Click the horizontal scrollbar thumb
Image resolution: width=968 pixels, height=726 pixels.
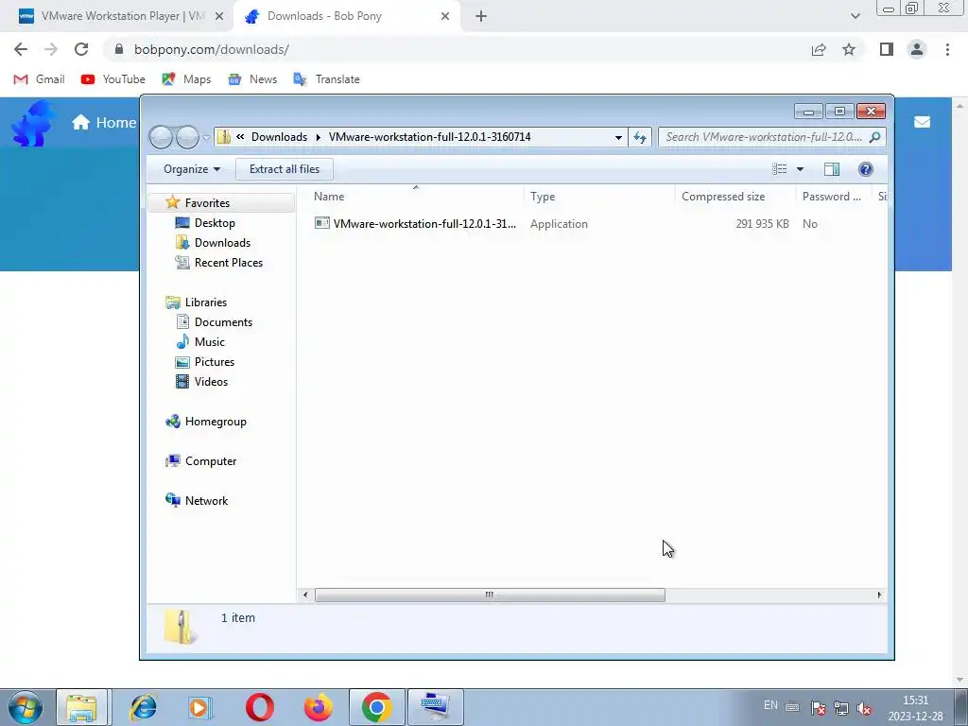click(x=490, y=596)
